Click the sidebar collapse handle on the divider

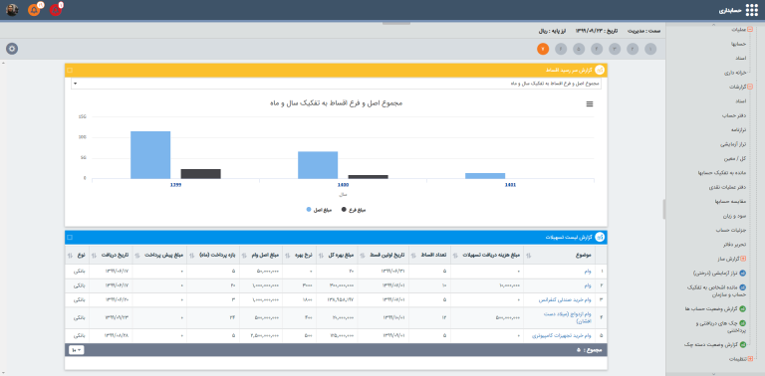(664, 209)
